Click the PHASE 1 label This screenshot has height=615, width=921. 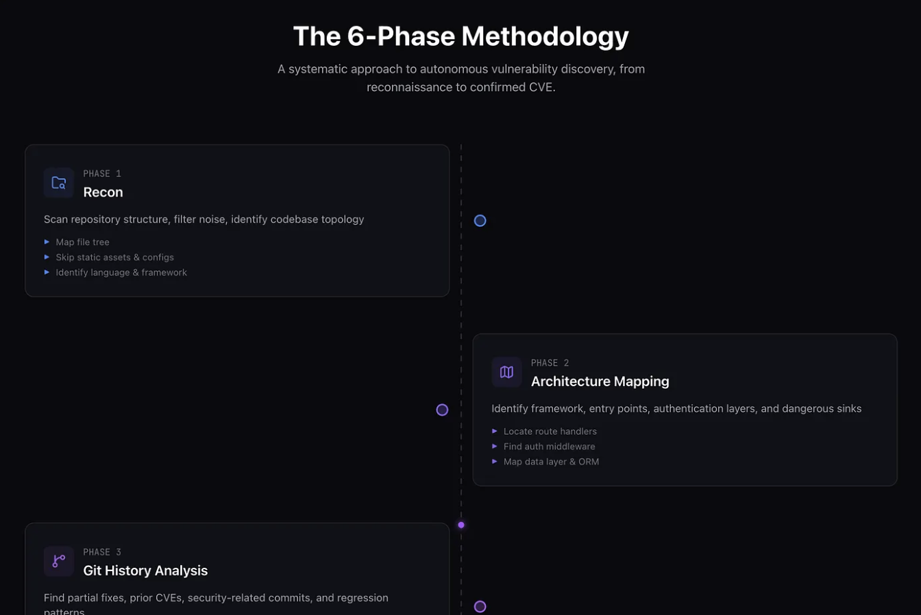point(101,173)
